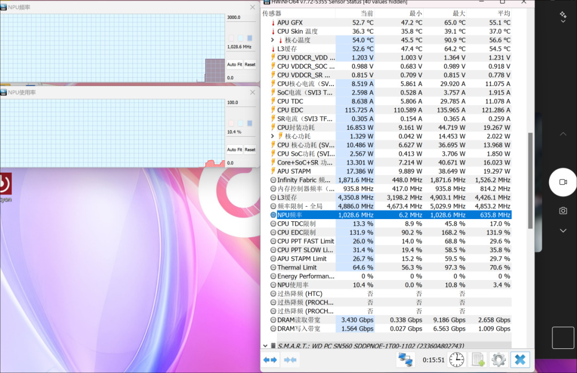The height and width of the screenshot is (373, 577).
Task: Click circle icon beside Infinity Fabric 频率
Action: tap(273, 180)
